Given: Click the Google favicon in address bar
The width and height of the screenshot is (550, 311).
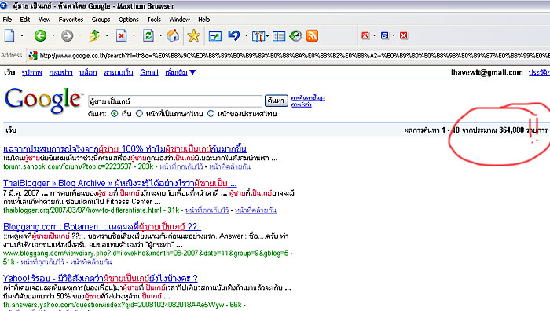Looking at the screenshot, I should point(33,55).
